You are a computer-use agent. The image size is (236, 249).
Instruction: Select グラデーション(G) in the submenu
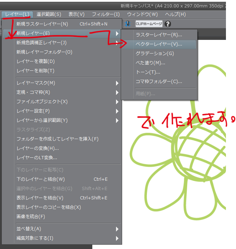pyautogui.click(x=155, y=54)
